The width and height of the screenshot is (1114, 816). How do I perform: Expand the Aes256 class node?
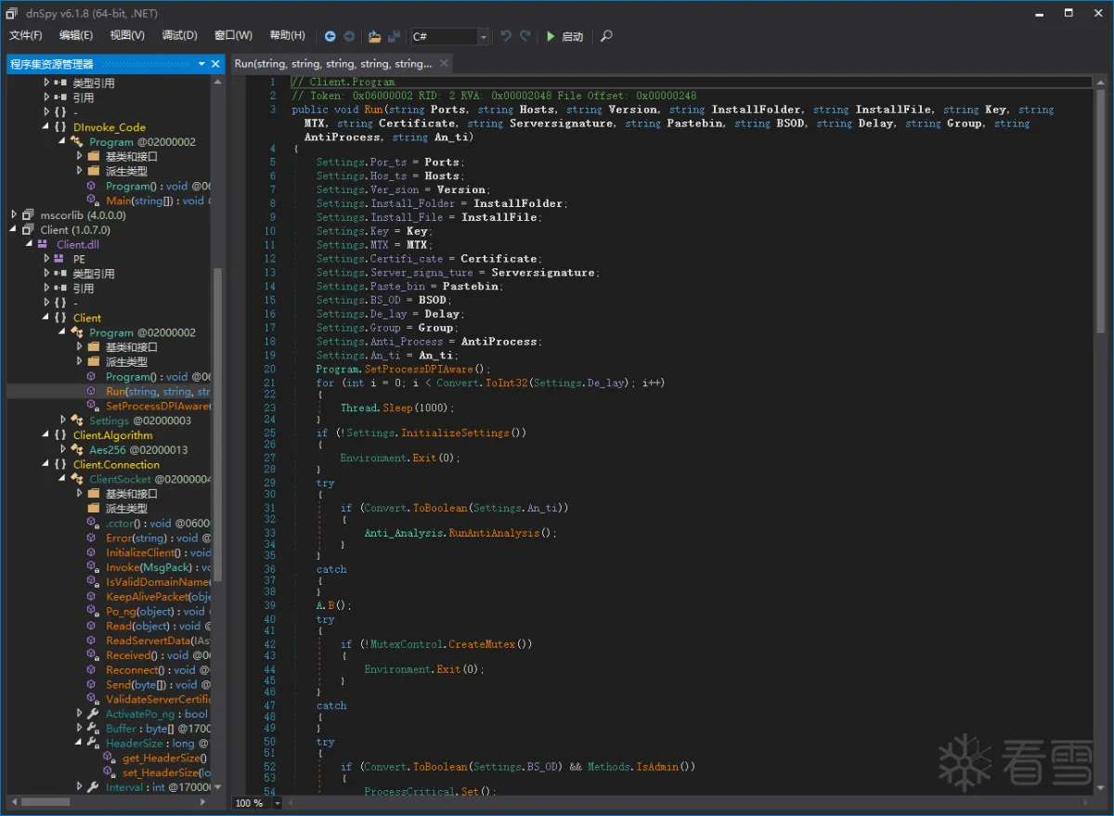pos(63,449)
